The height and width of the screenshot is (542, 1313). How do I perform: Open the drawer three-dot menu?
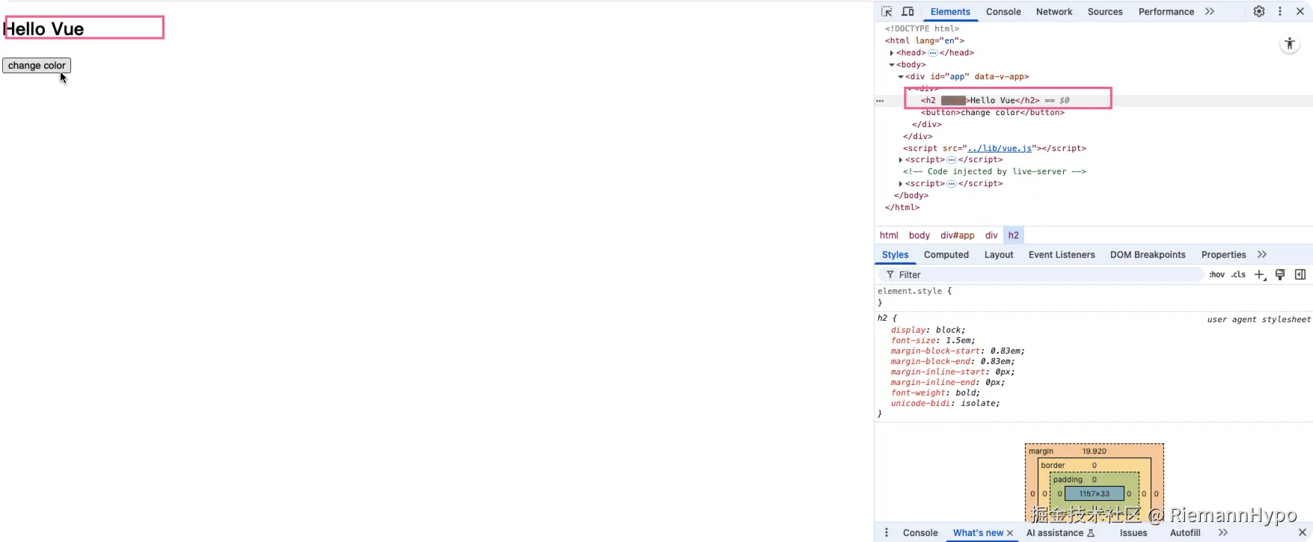(887, 533)
